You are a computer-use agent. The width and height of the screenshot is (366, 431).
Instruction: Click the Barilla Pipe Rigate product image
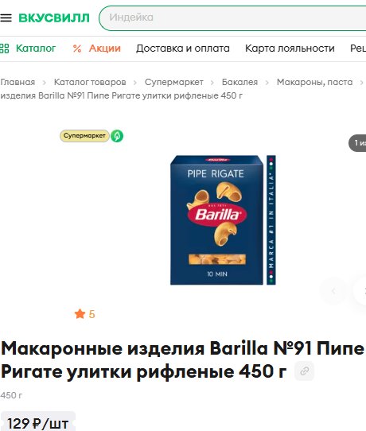click(x=223, y=220)
